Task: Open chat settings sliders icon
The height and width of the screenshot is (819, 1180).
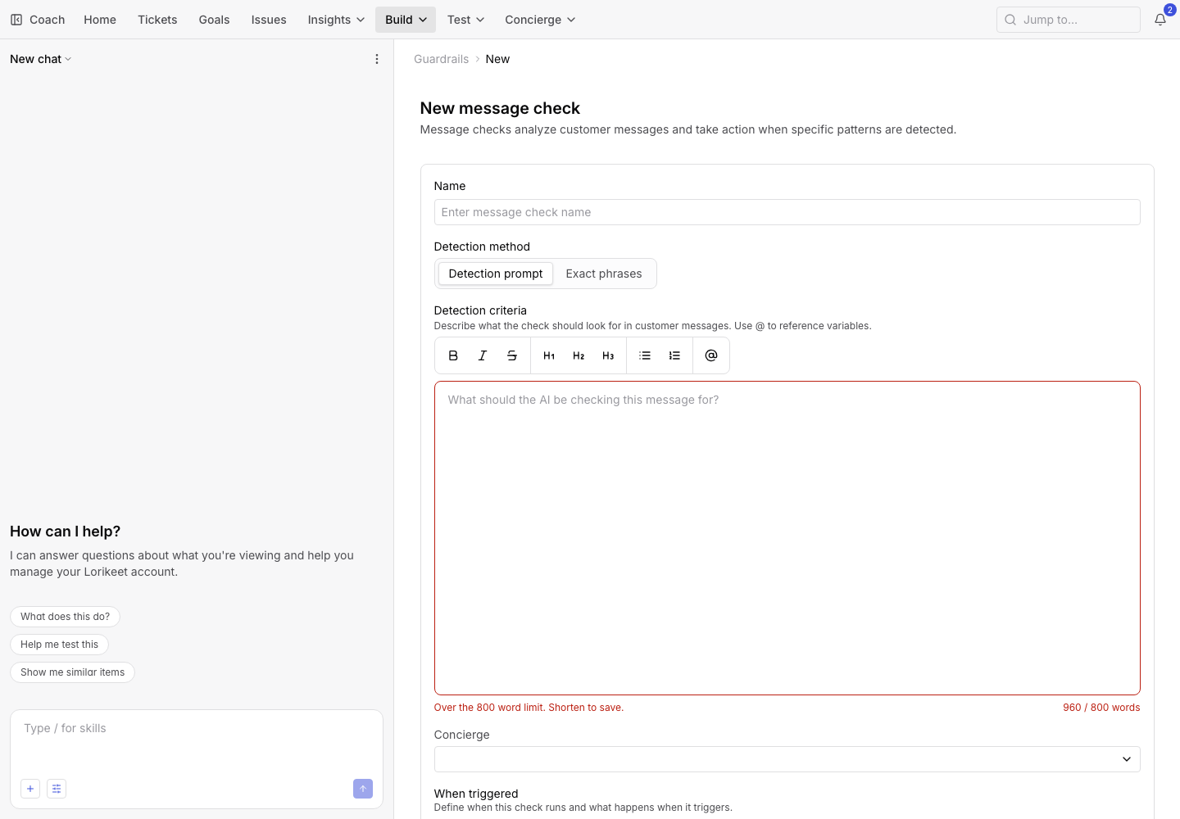Action: click(x=57, y=789)
